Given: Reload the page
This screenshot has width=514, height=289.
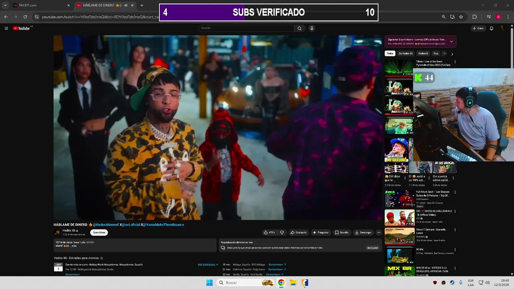Looking at the screenshot, I should pyautogui.click(x=25, y=17).
